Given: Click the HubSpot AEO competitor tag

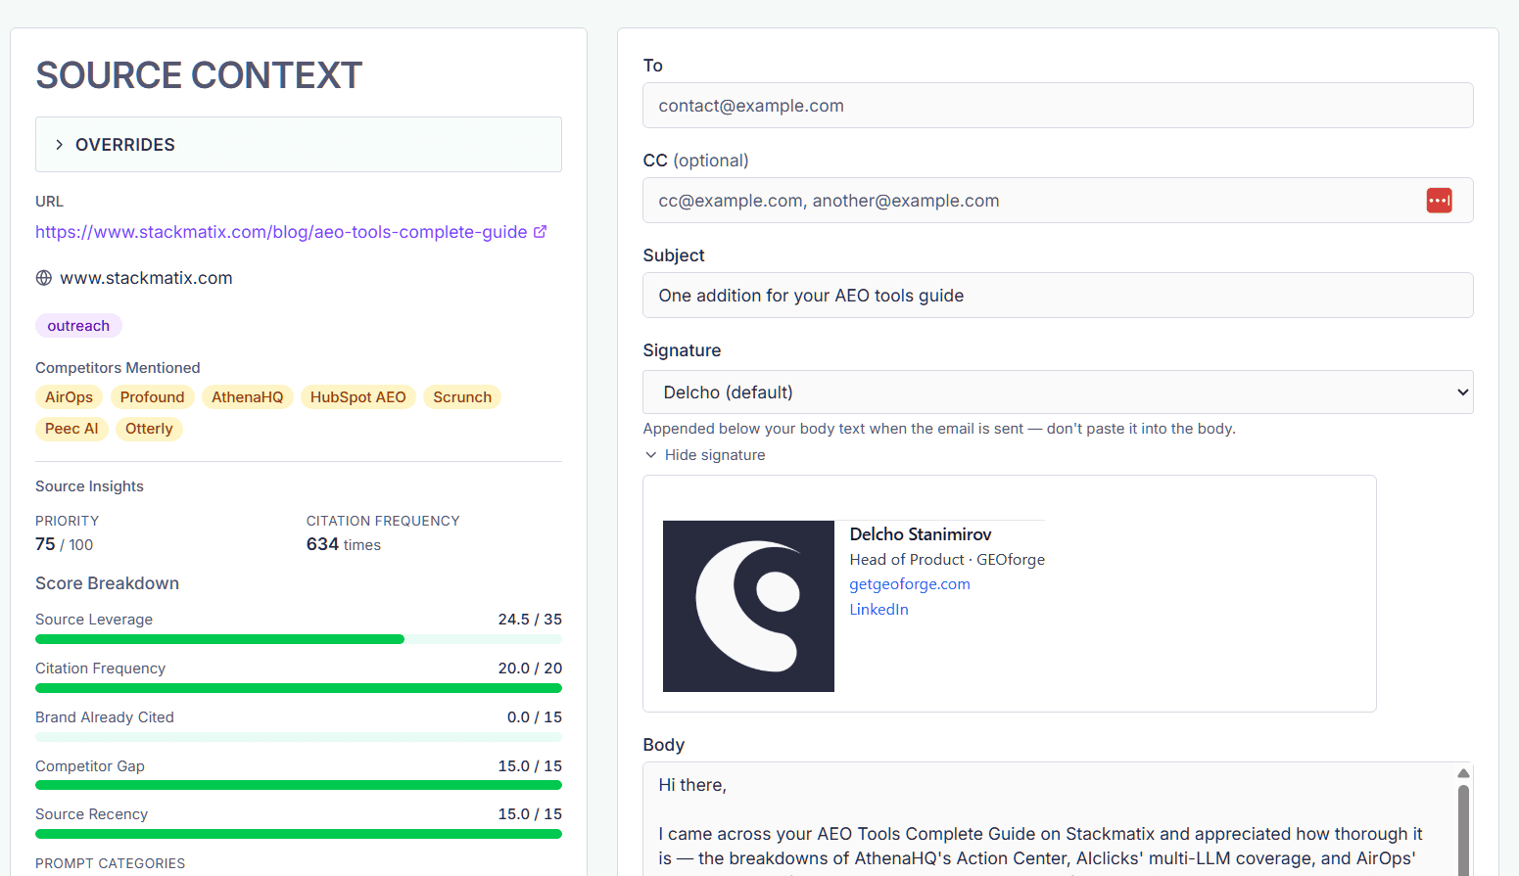Looking at the screenshot, I should click(x=357, y=397).
